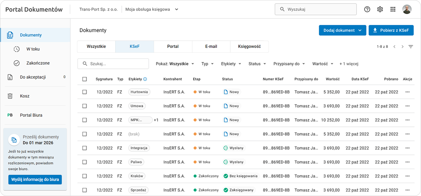Click the Kosz trash icon
The height and width of the screenshot is (196, 421).
[10, 96]
